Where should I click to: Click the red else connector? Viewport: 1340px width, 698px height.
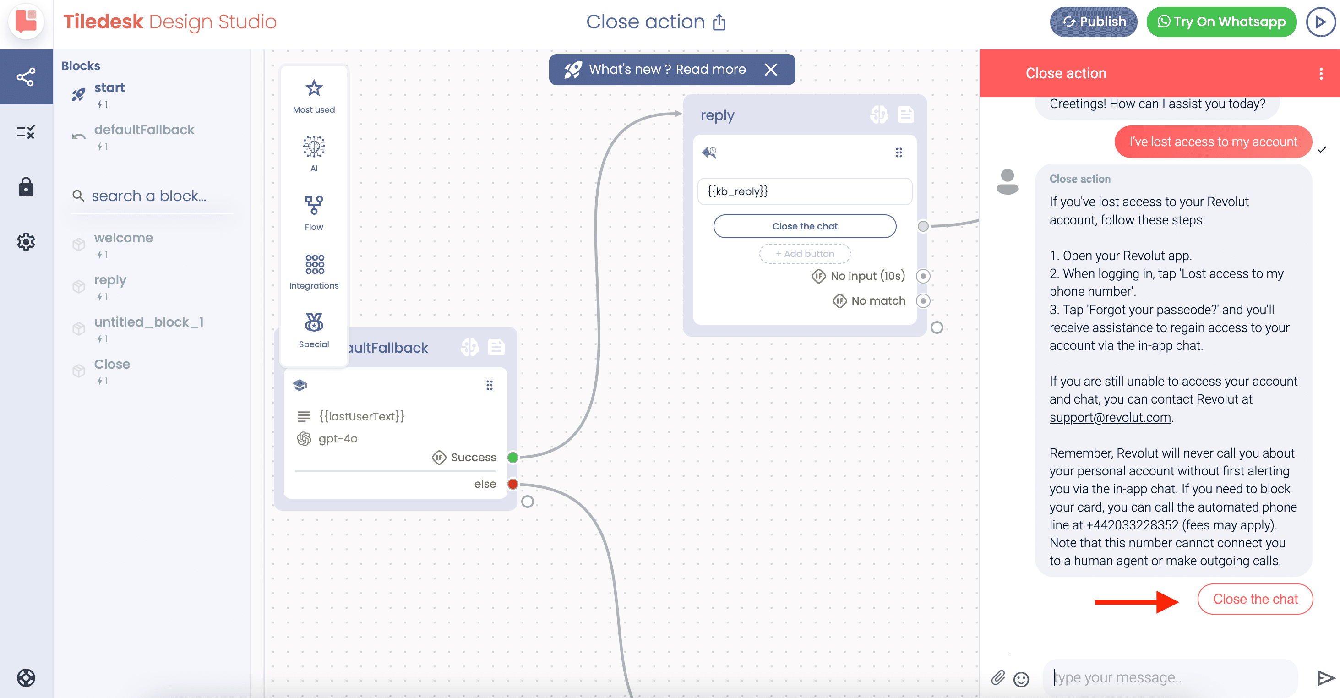[512, 484]
